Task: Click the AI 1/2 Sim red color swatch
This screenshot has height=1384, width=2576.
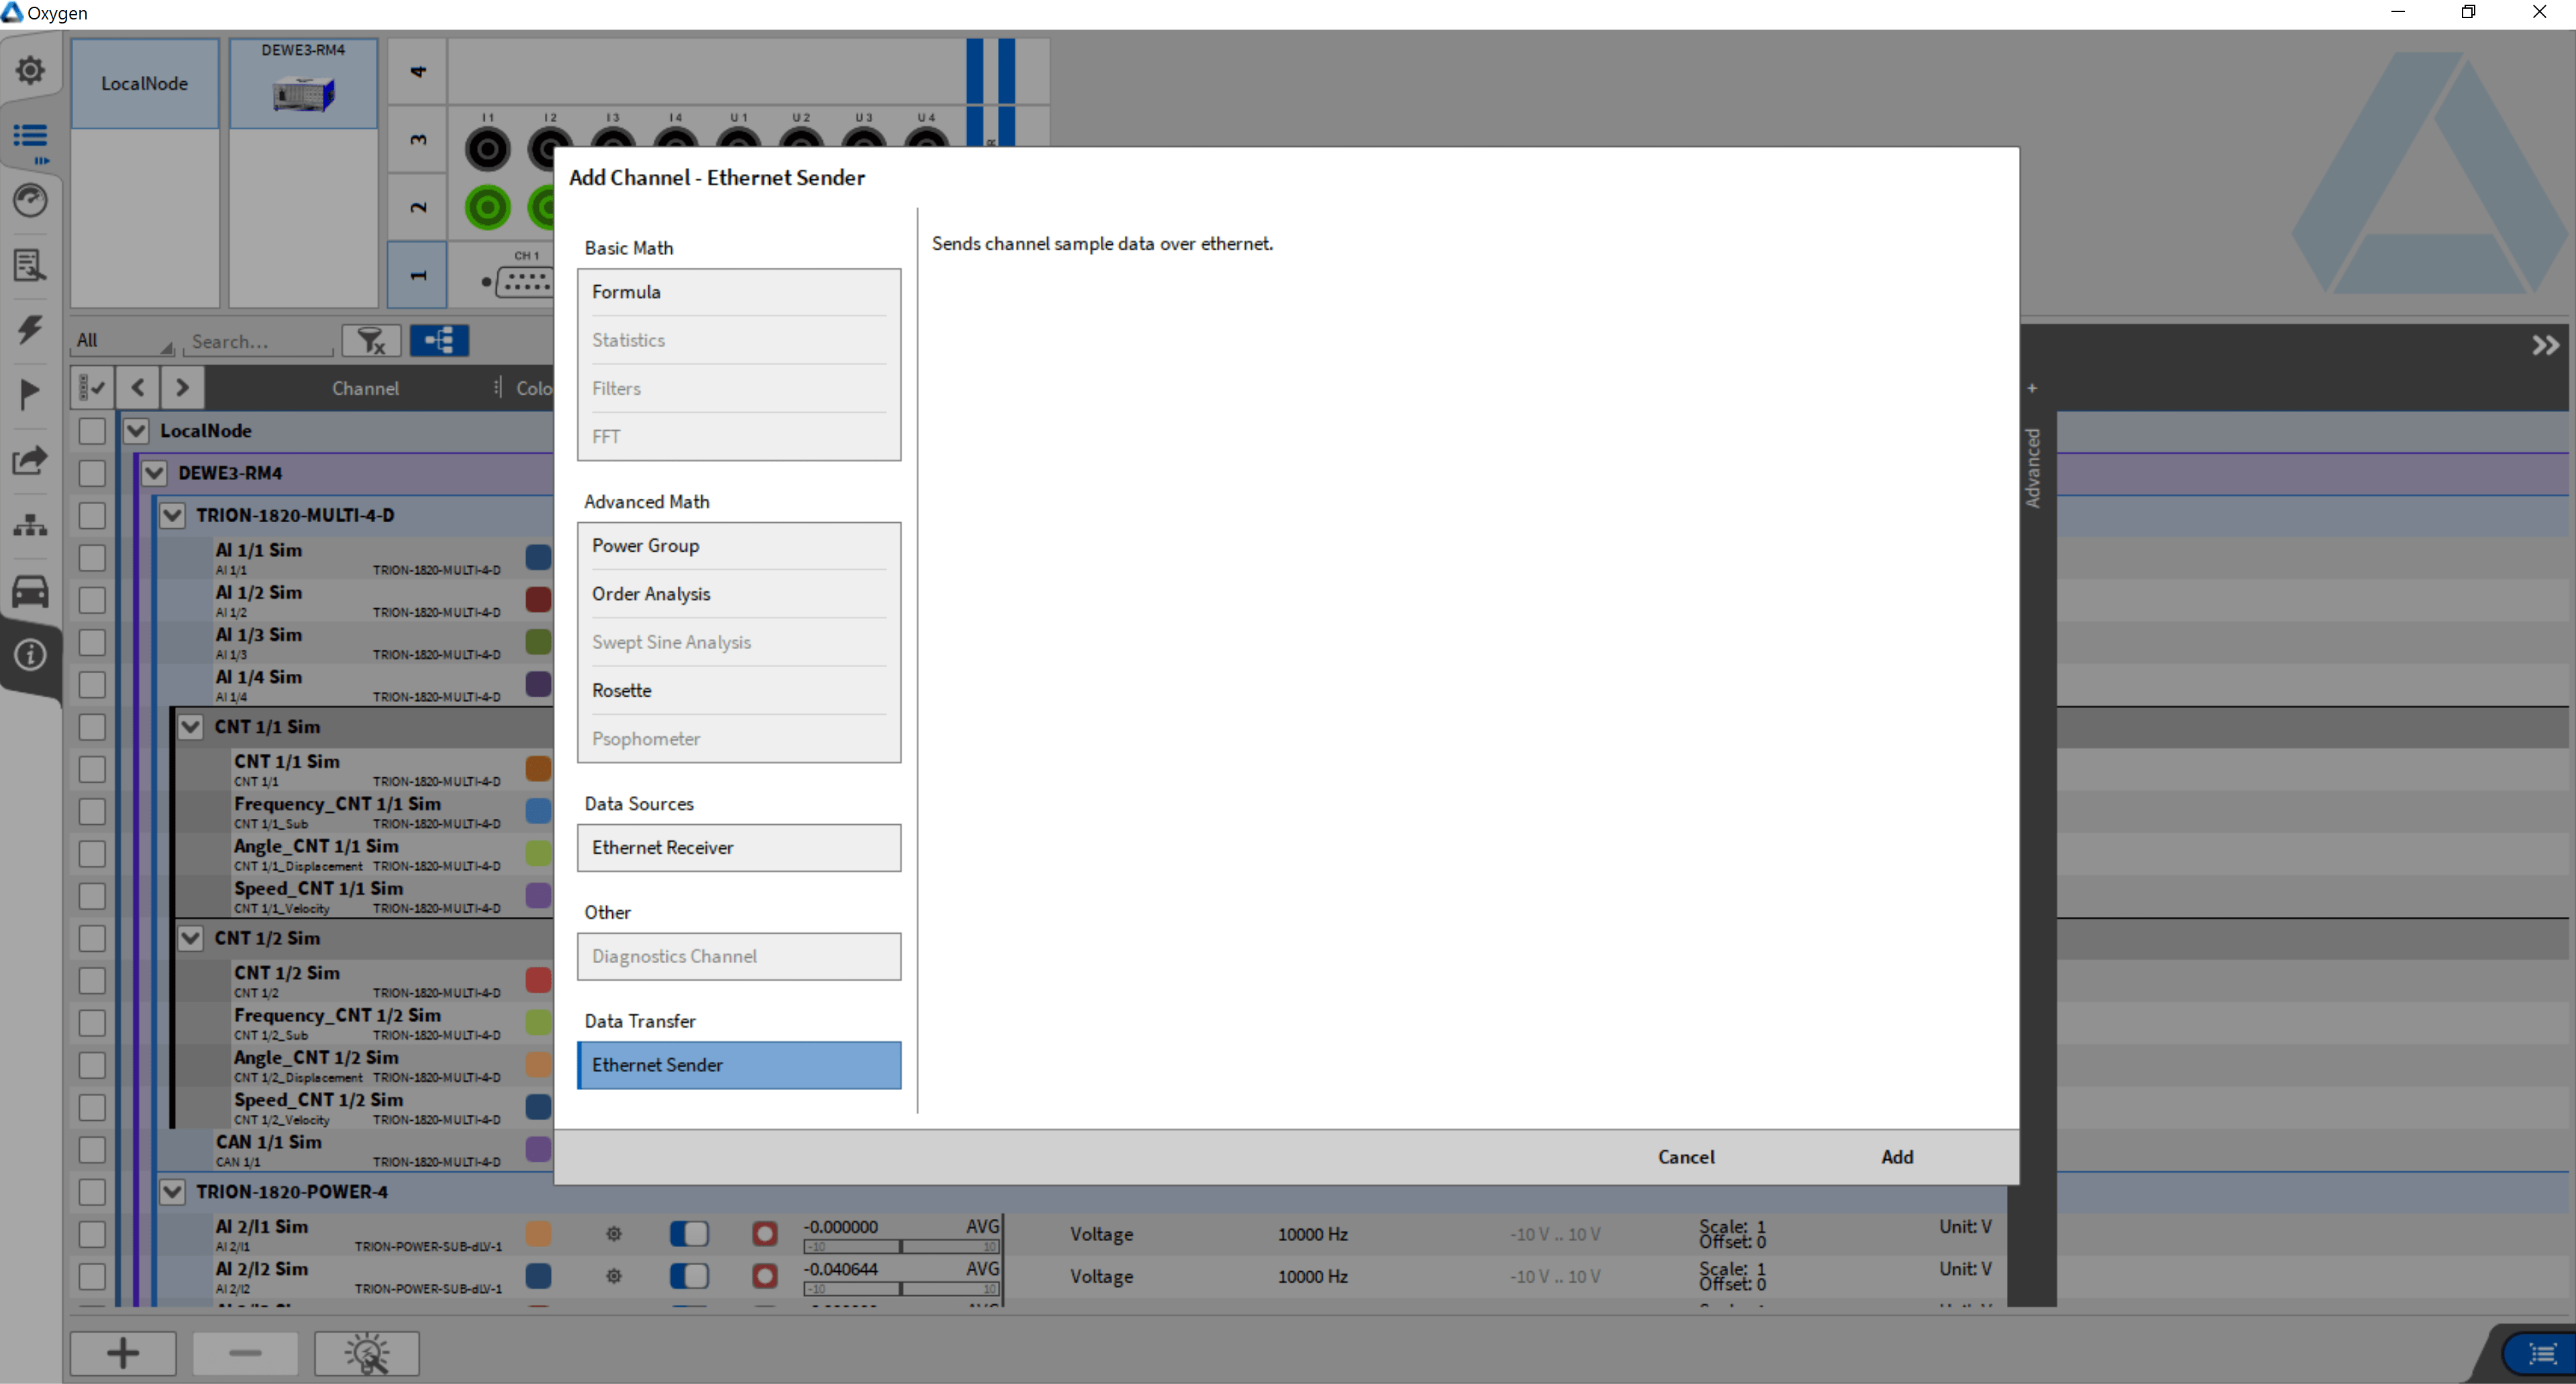Action: click(538, 600)
